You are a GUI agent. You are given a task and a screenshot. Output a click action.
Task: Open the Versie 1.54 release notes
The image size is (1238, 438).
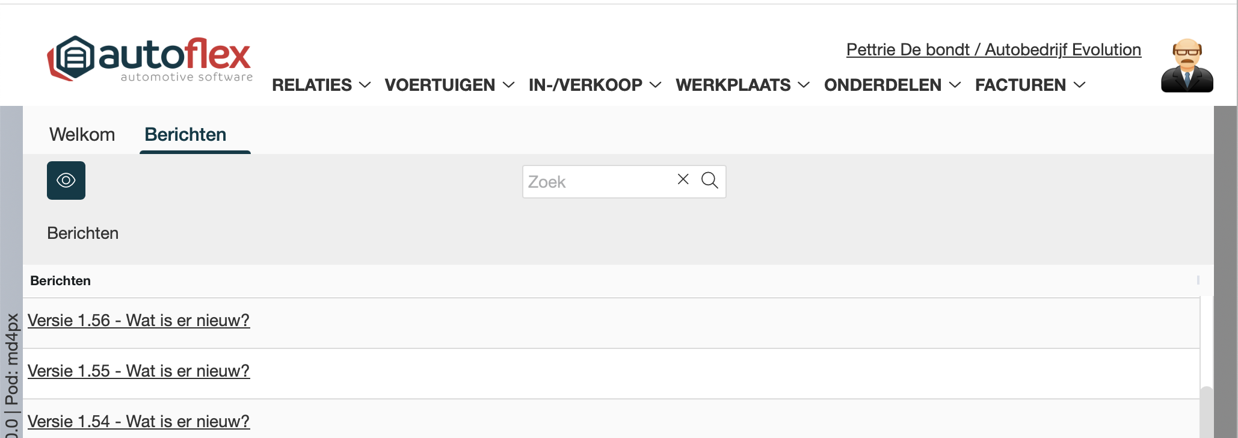pos(138,421)
